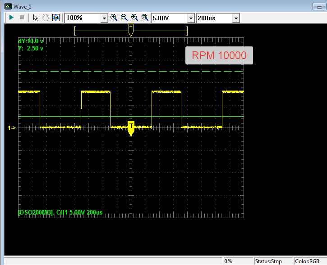This screenshot has height=265, width=327.
Task: Click the fit-to-window view icon
Action: click(56, 18)
